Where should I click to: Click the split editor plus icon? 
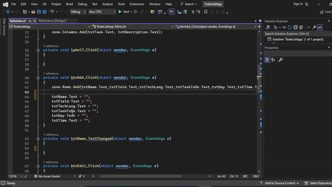[259, 26]
